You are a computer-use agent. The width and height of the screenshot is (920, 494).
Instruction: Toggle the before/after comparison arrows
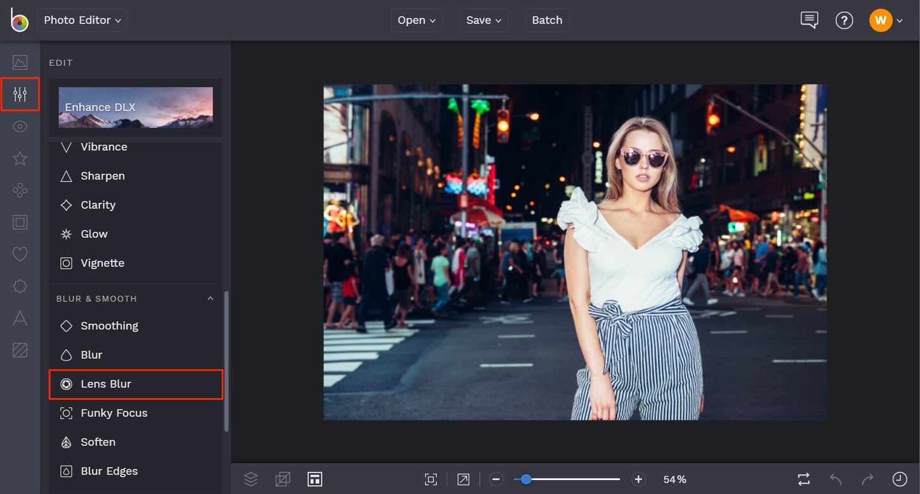point(803,479)
